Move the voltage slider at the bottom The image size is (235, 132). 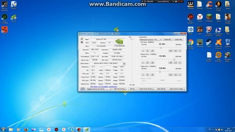point(142,84)
